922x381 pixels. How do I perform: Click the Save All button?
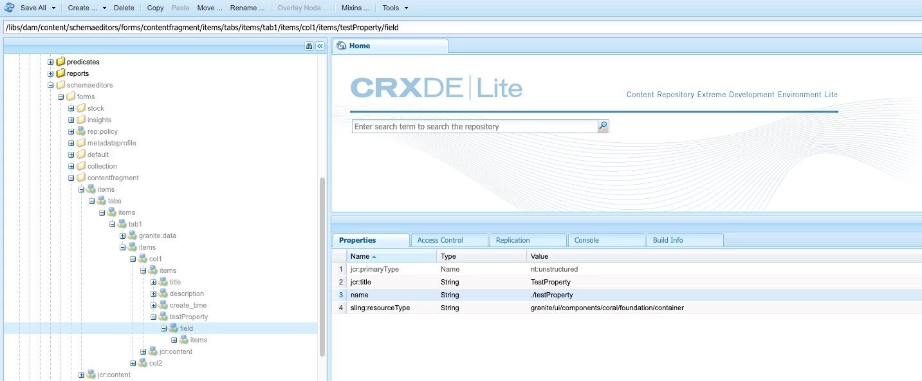click(33, 8)
